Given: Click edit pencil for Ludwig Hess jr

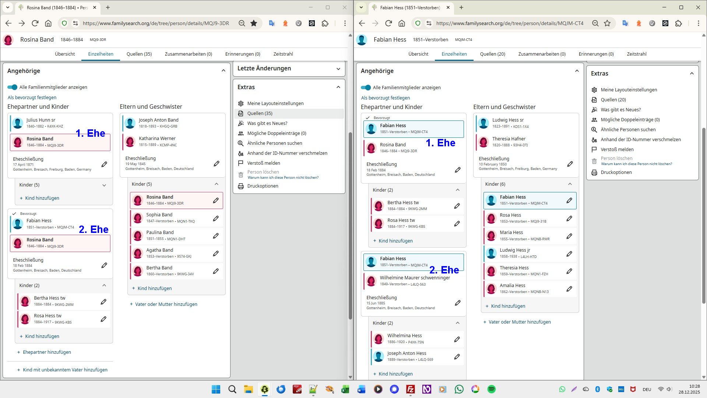Looking at the screenshot, I should pyautogui.click(x=569, y=254).
